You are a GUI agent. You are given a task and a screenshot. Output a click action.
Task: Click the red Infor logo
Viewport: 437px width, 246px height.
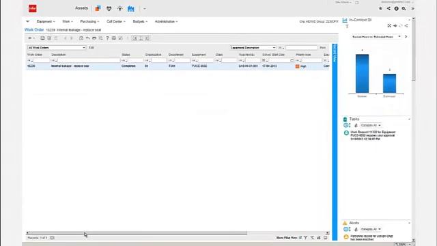pyautogui.click(x=33, y=8)
